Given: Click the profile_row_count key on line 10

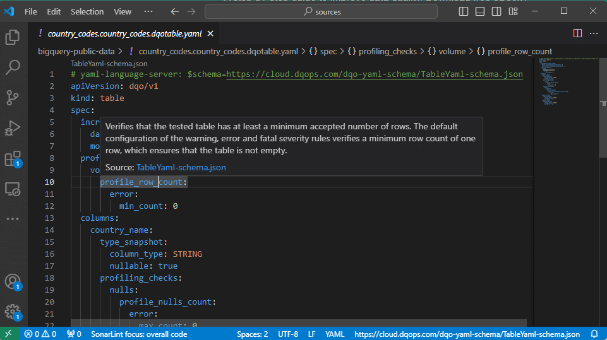Looking at the screenshot, I should pyautogui.click(x=141, y=182).
